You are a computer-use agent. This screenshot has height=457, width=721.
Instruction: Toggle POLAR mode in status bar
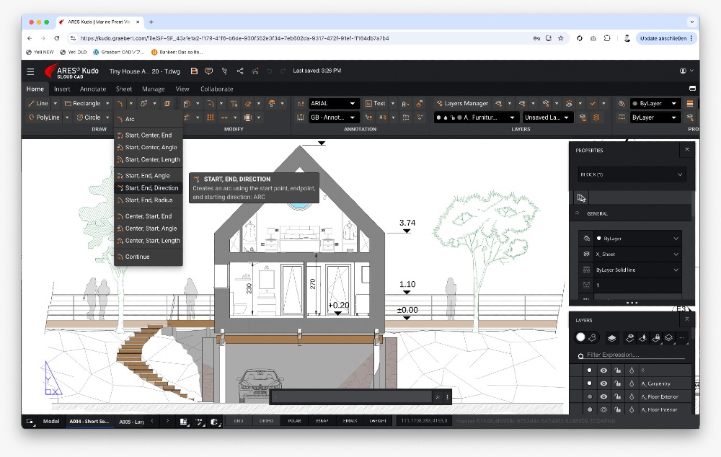pos(294,421)
